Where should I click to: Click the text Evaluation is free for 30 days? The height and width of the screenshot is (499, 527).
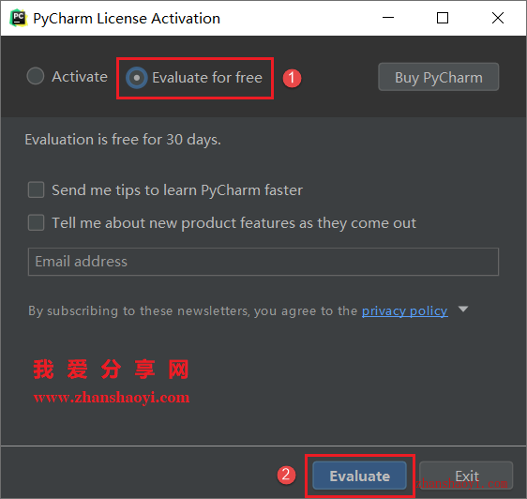[x=123, y=140]
